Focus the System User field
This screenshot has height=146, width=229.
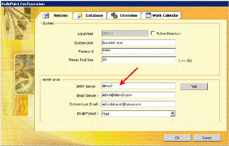point(139,43)
